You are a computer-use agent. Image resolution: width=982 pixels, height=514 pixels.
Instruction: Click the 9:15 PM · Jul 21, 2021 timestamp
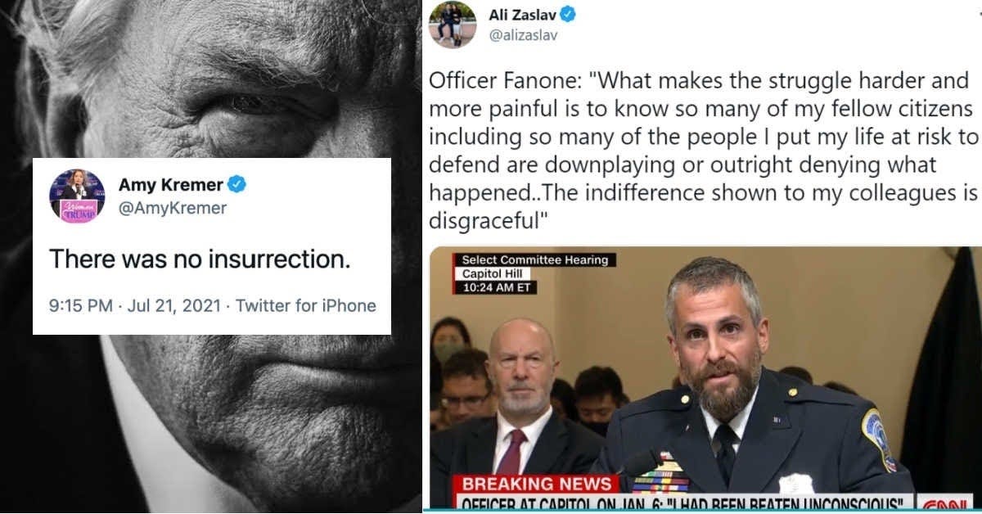pyautogui.click(x=135, y=306)
